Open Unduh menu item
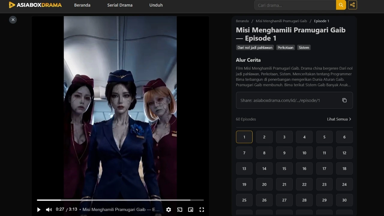384x216 pixels. point(156,5)
